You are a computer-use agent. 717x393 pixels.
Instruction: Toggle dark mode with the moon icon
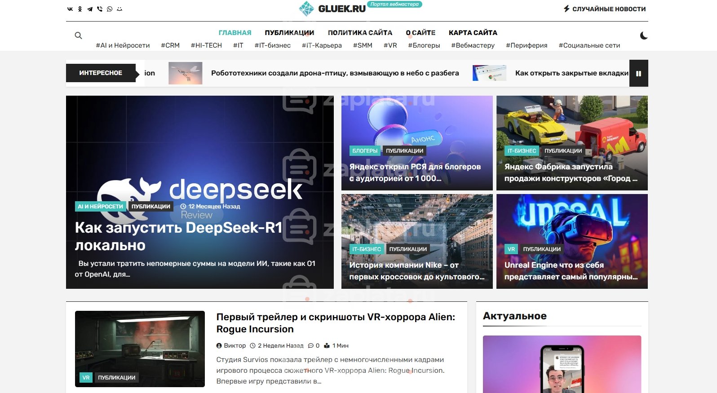click(644, 35)
